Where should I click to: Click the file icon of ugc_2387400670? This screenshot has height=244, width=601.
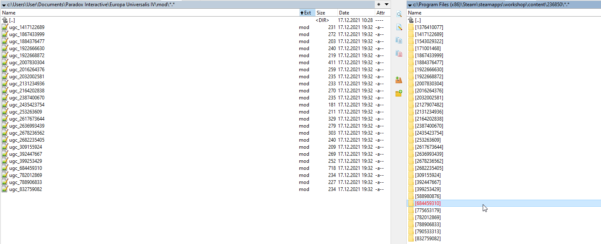click(x=5, y=98)
